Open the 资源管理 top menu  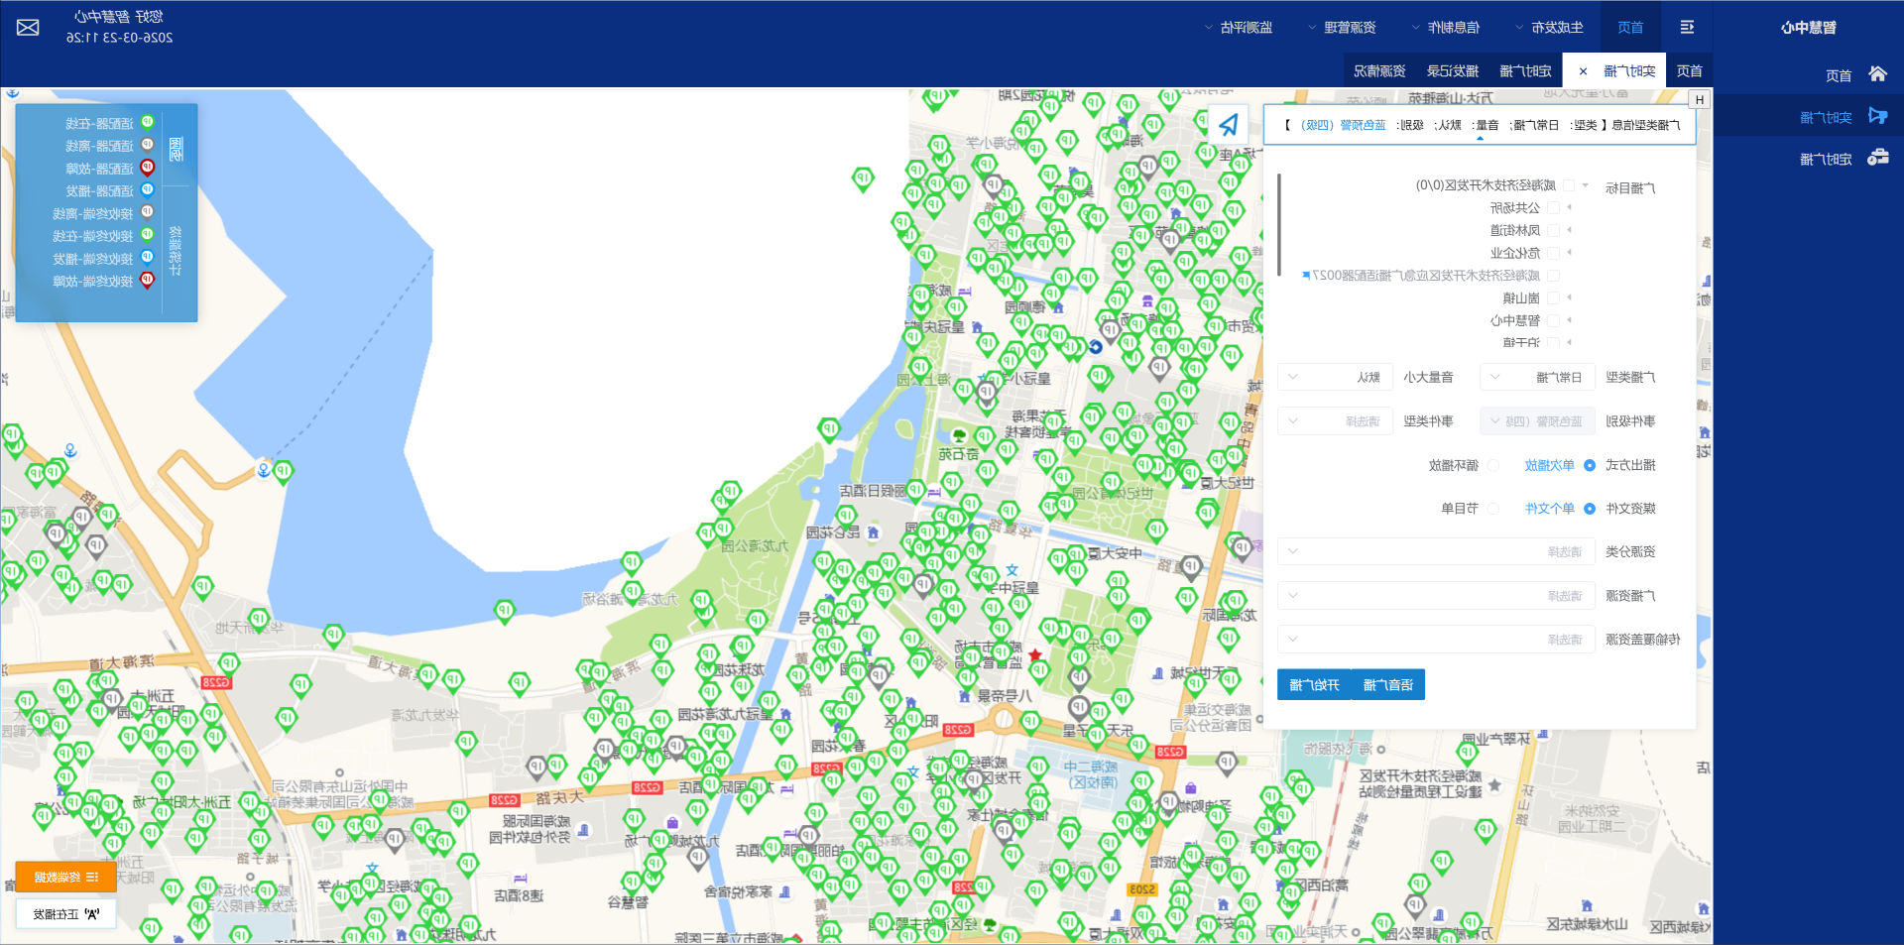[1342, 27]
